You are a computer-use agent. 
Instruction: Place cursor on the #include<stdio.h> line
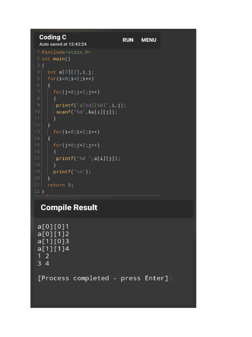click(x=66, y=52)
